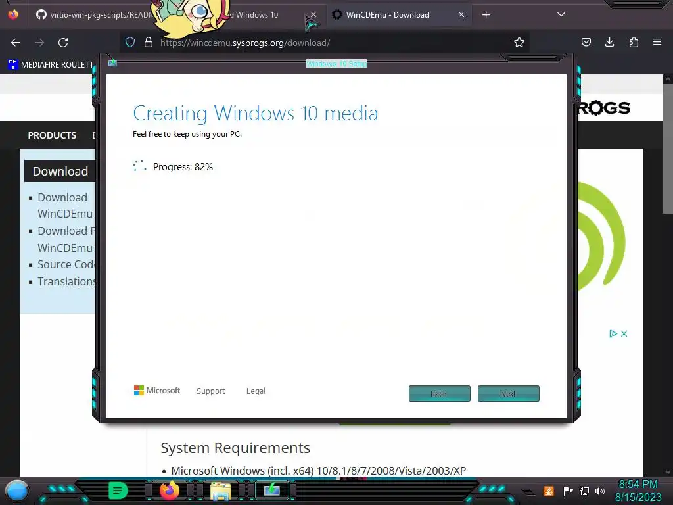
Task: Bookmark this page with the star icon
Action: pyautogui.click(x=519, y=42)
